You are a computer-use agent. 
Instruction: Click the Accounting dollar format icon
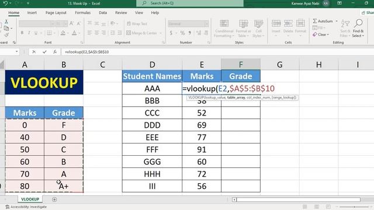pyautogui.click(x=171, y=33)
